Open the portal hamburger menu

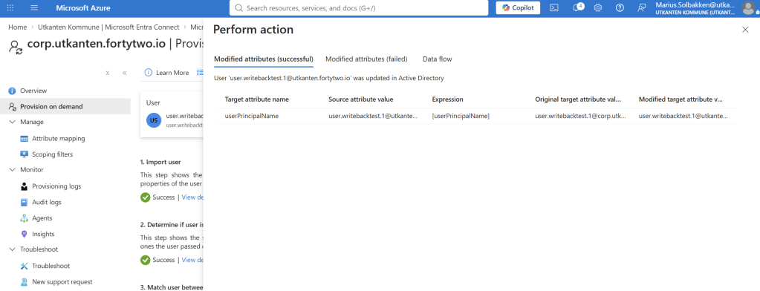[34, 8]
